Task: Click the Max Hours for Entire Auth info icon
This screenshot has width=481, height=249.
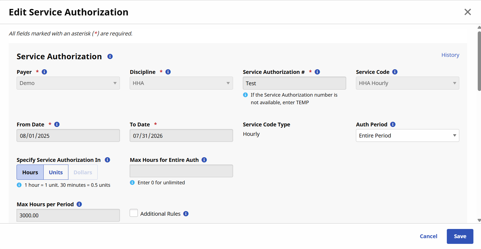Action: click(x=204, y=160)
